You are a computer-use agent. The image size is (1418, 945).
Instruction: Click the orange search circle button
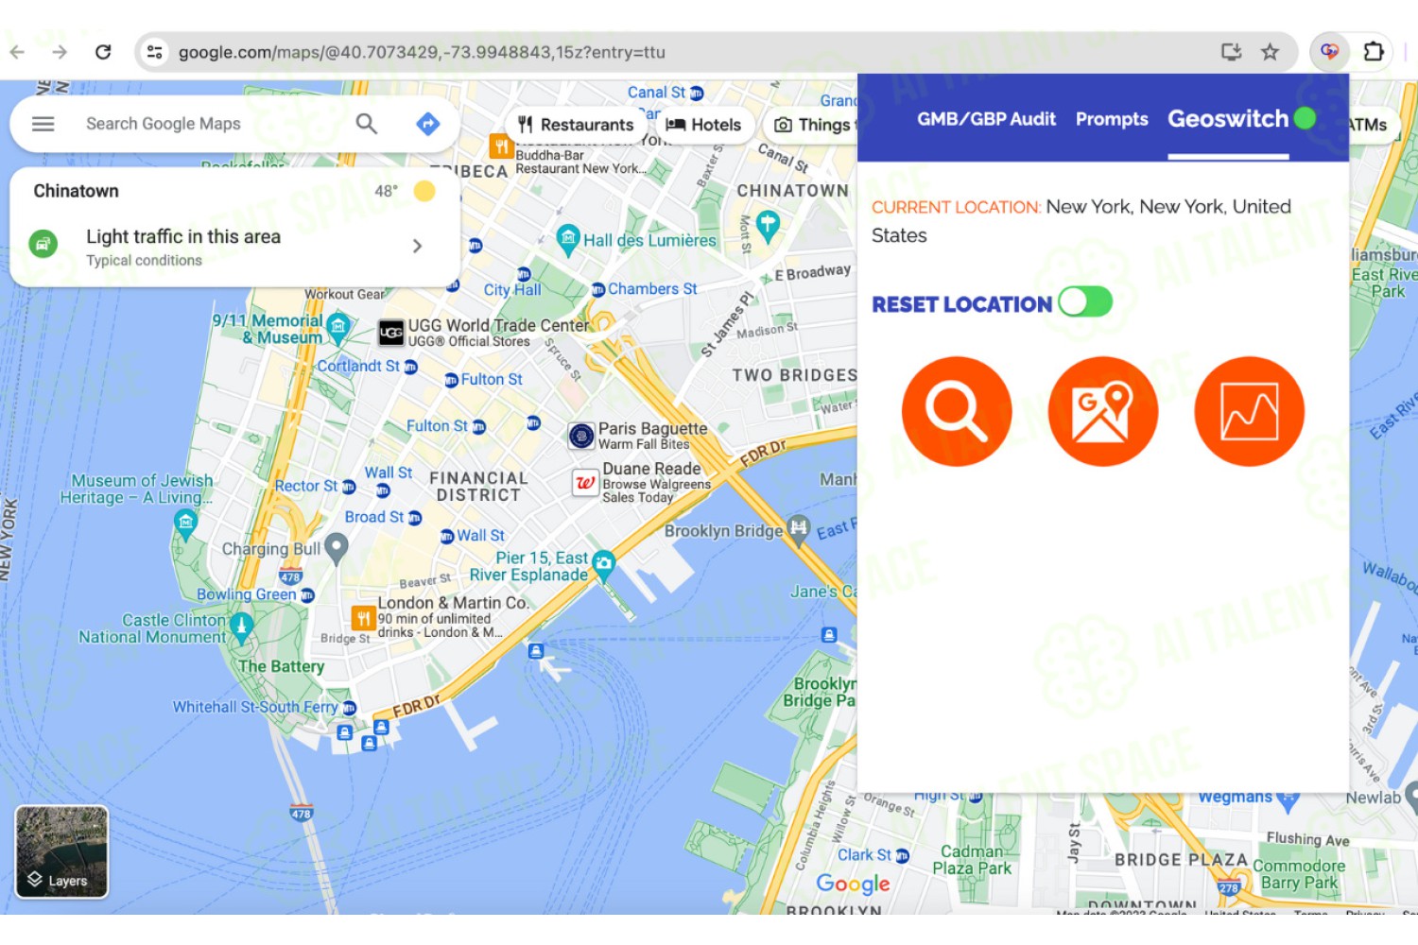click(x=957, y=411)
